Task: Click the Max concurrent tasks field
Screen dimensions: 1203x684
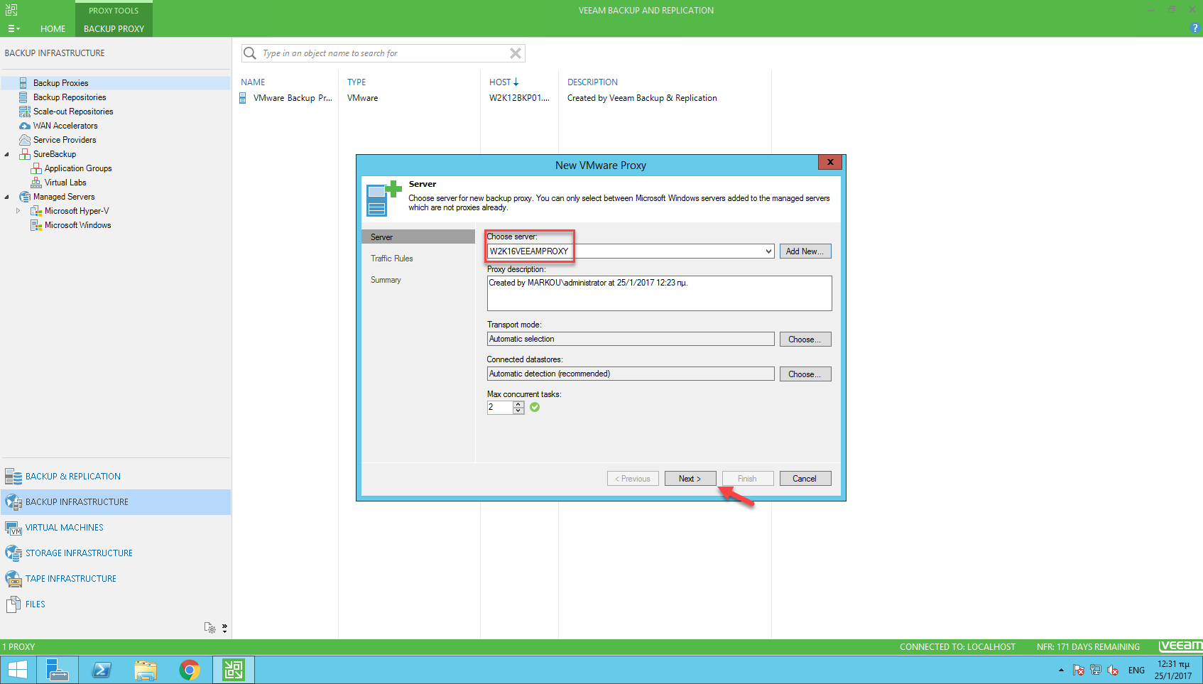Action: (x=500, y=408)
